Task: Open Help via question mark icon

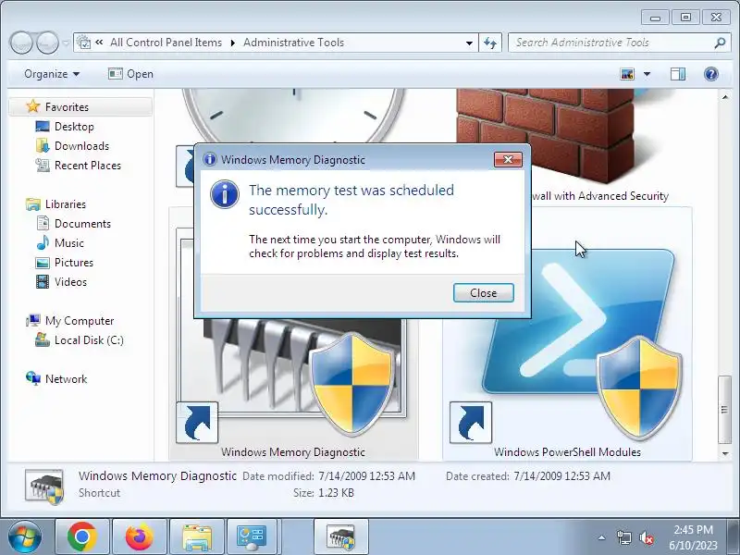Action: pyautogui.click(x=710, y=74)
